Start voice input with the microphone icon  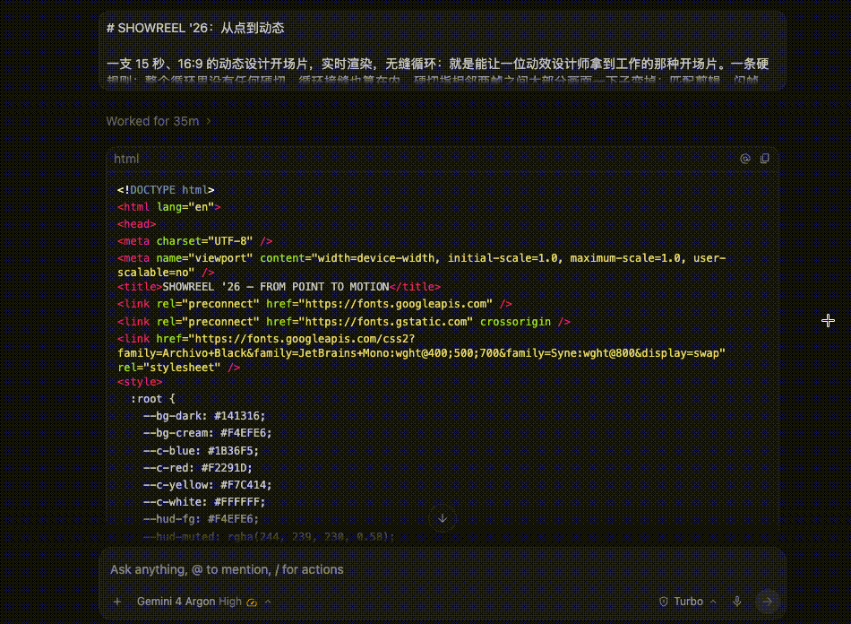[x=737, y=602]
